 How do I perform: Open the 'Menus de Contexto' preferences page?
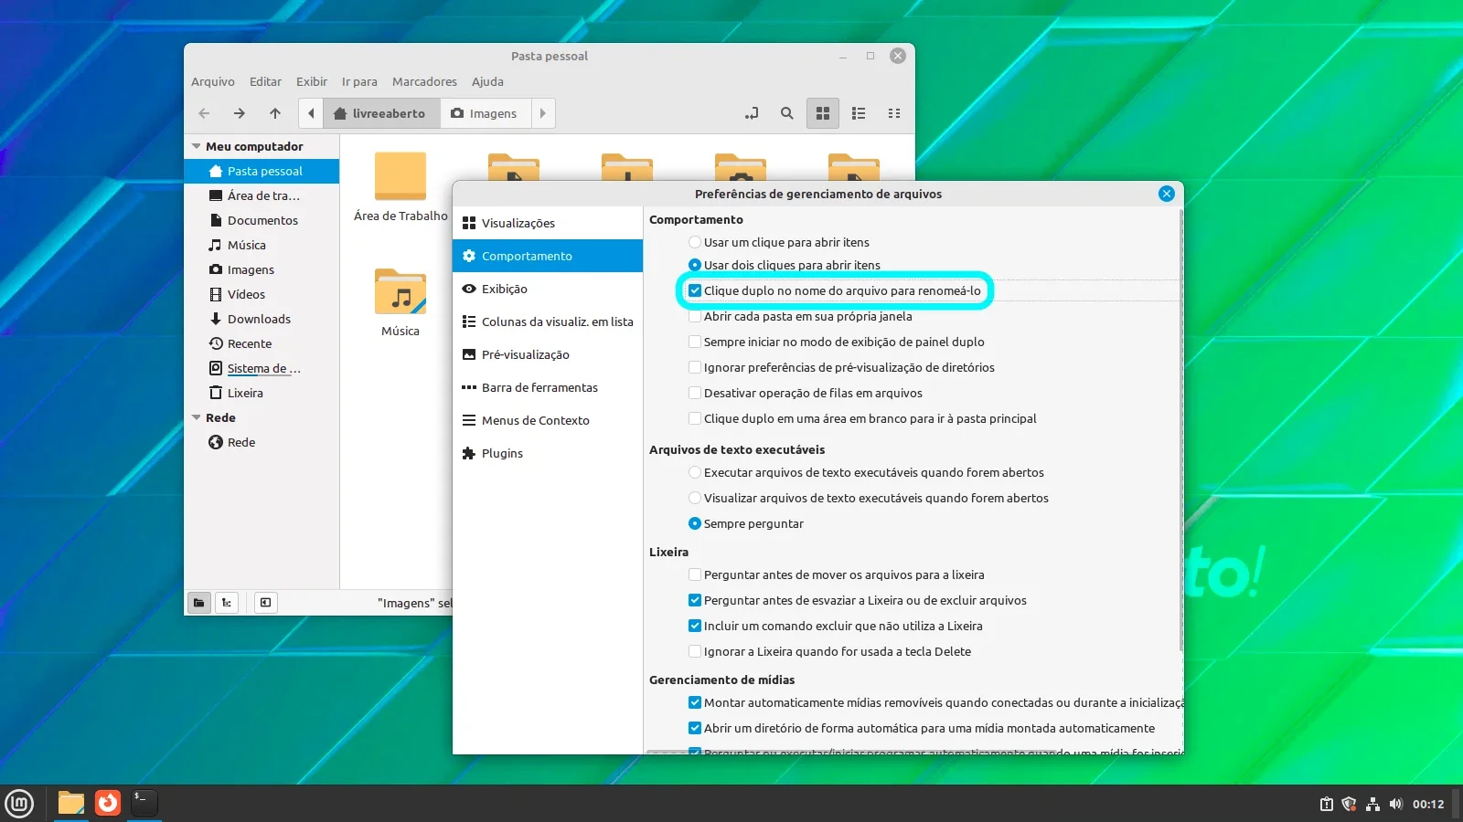coord(548,420)
